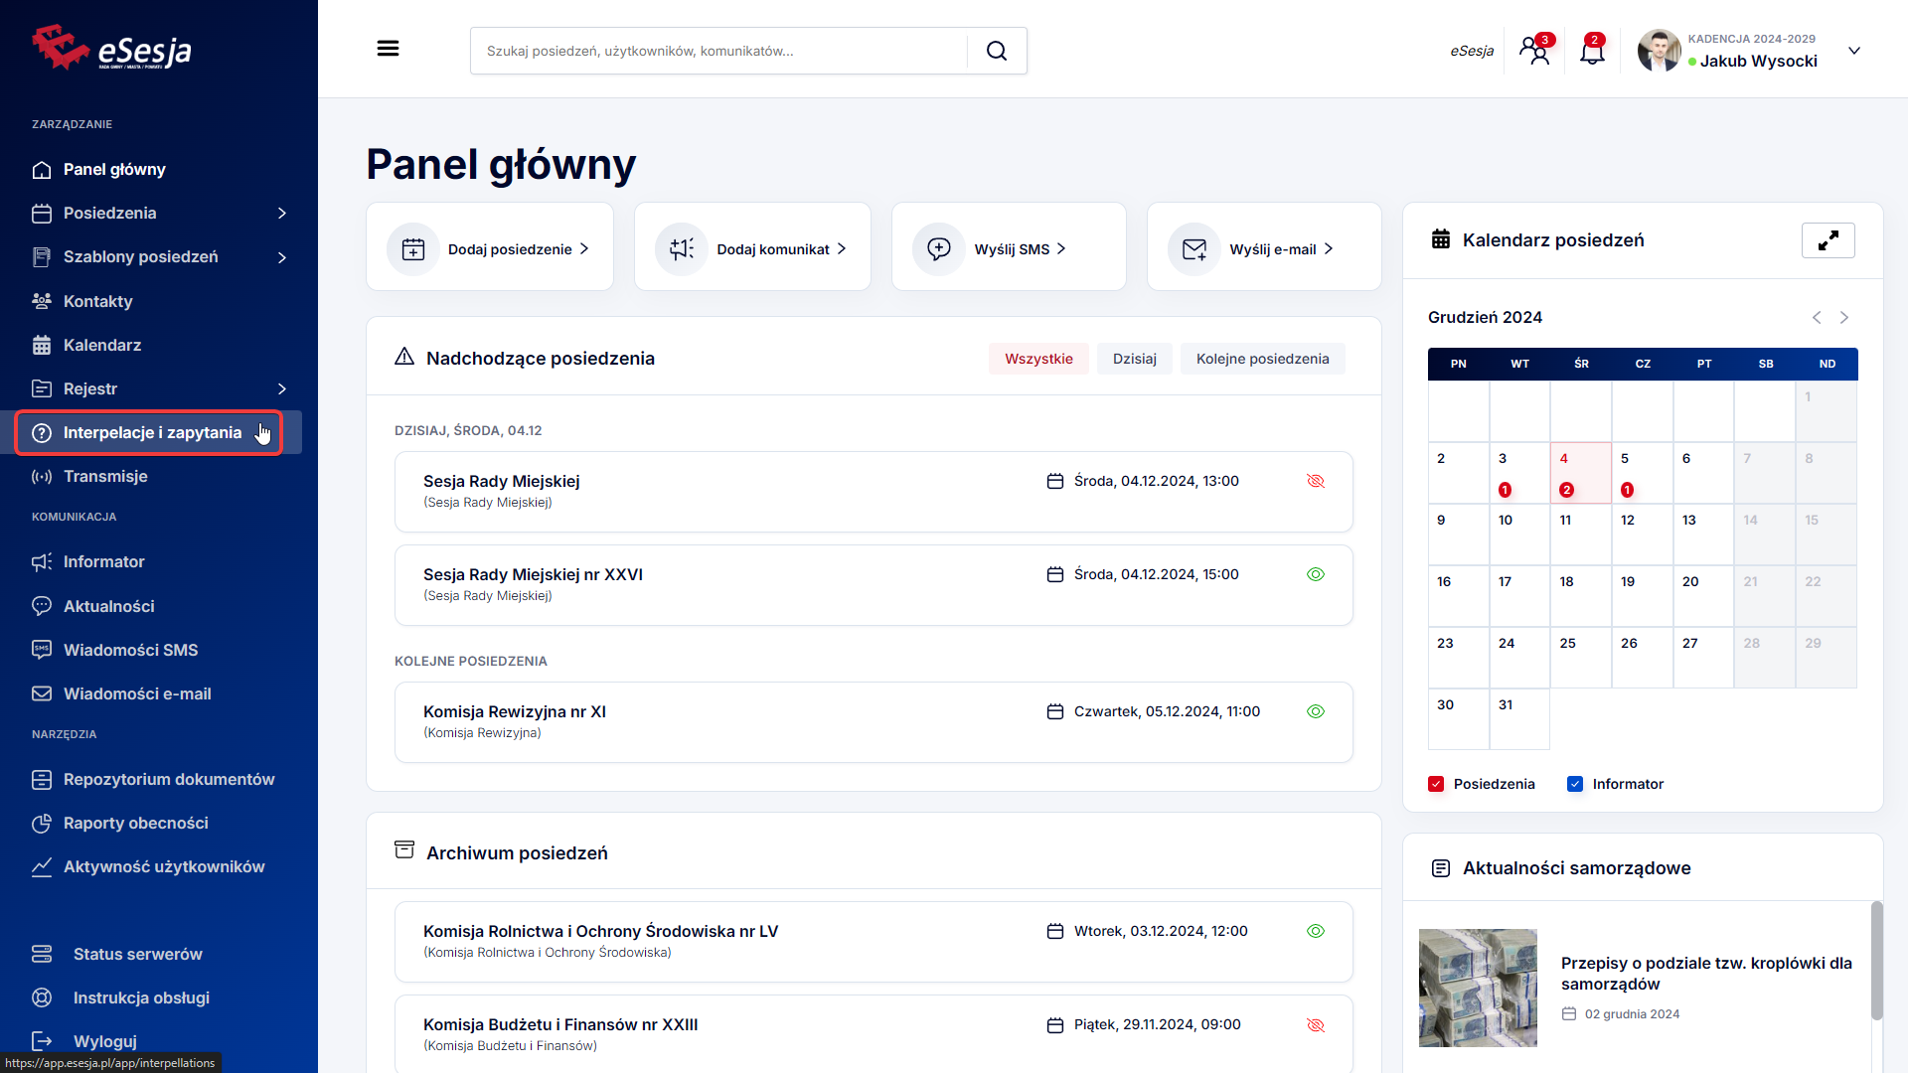The height and width of the screenshot is (1073, 1908).
Task: Toggle visibility of Komisja Rewizyjna nr XI
Action: 1316,711
